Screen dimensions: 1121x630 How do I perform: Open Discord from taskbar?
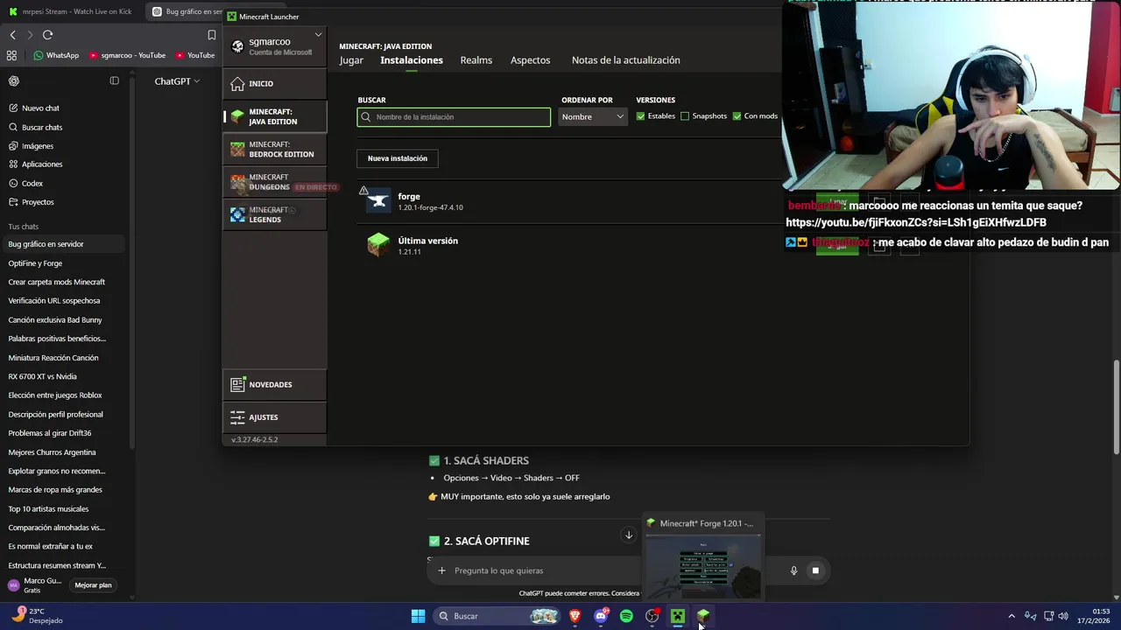(601, 616)
